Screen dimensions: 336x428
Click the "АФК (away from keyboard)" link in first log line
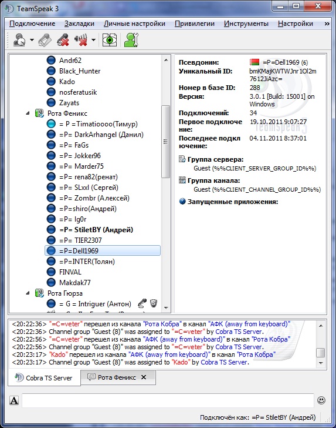(249, 325)
